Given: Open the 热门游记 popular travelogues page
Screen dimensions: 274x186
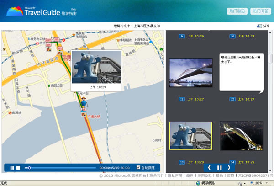Looking at the screenshot, I should click(237, 11).
